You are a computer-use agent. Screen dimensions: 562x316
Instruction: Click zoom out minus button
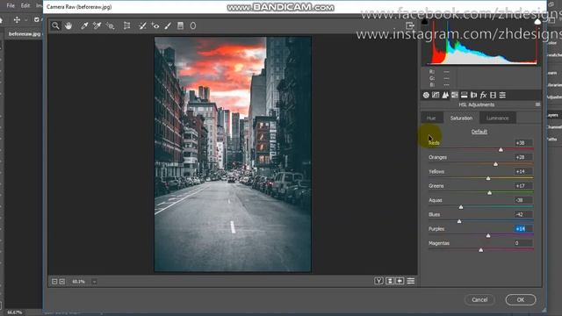click(x=54, y=282)
